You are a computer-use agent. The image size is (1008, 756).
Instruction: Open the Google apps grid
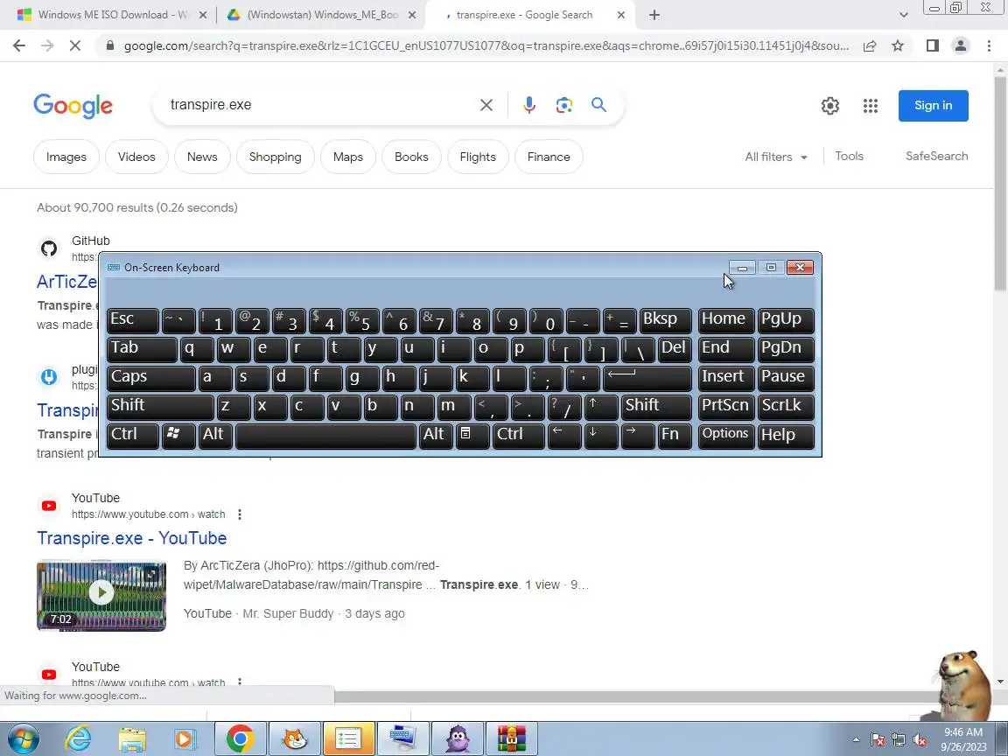tap(871, 105)
